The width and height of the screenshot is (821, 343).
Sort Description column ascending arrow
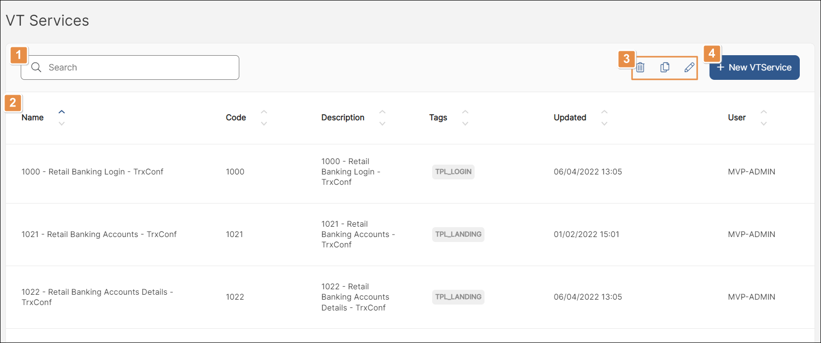pos(382,112)
